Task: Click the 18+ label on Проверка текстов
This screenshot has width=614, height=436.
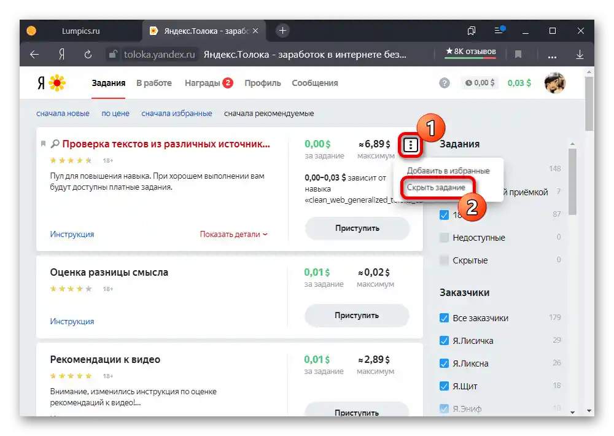Action: click(108, 161)
